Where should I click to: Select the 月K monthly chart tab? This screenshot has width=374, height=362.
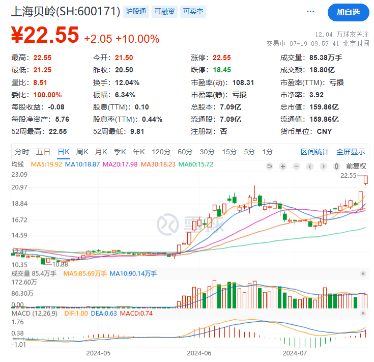(x=101, y=152)
